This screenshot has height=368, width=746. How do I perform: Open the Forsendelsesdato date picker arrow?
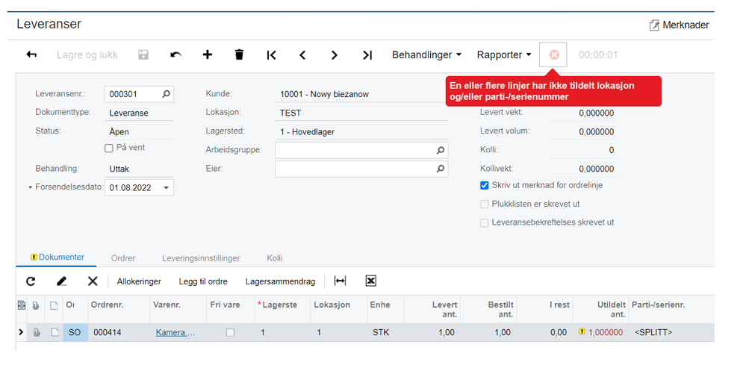pyautogui.click(x=166, y=188)
